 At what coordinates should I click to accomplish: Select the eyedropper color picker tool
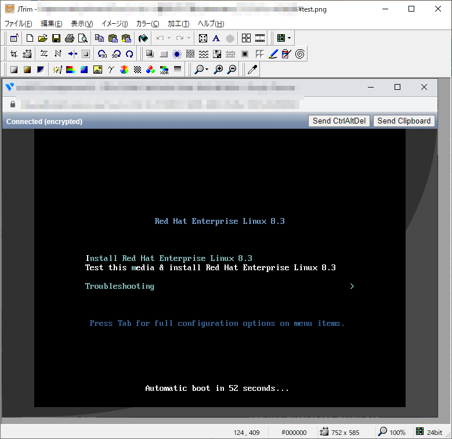point(252,70)
